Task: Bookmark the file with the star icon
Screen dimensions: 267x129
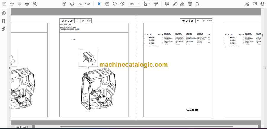Action: click(x=12, y=4)
